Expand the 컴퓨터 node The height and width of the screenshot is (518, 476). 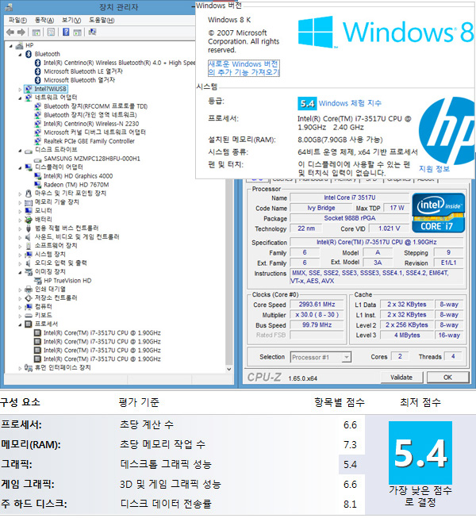point(20,307)
